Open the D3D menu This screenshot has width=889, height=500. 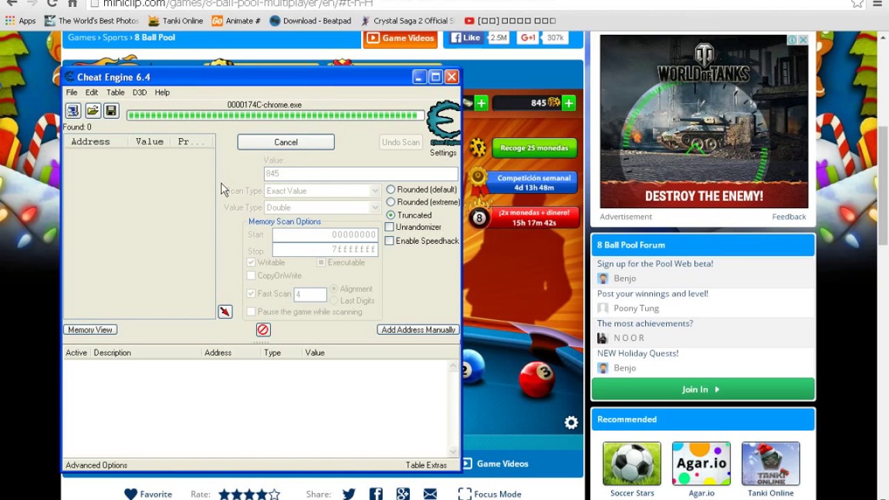tap(140, 92)
